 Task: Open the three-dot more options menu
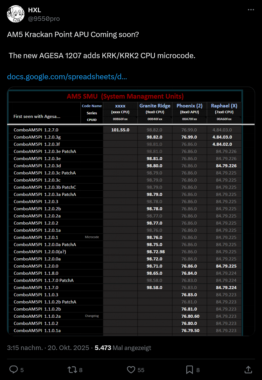pyautogui.click(x=251, y=10)
